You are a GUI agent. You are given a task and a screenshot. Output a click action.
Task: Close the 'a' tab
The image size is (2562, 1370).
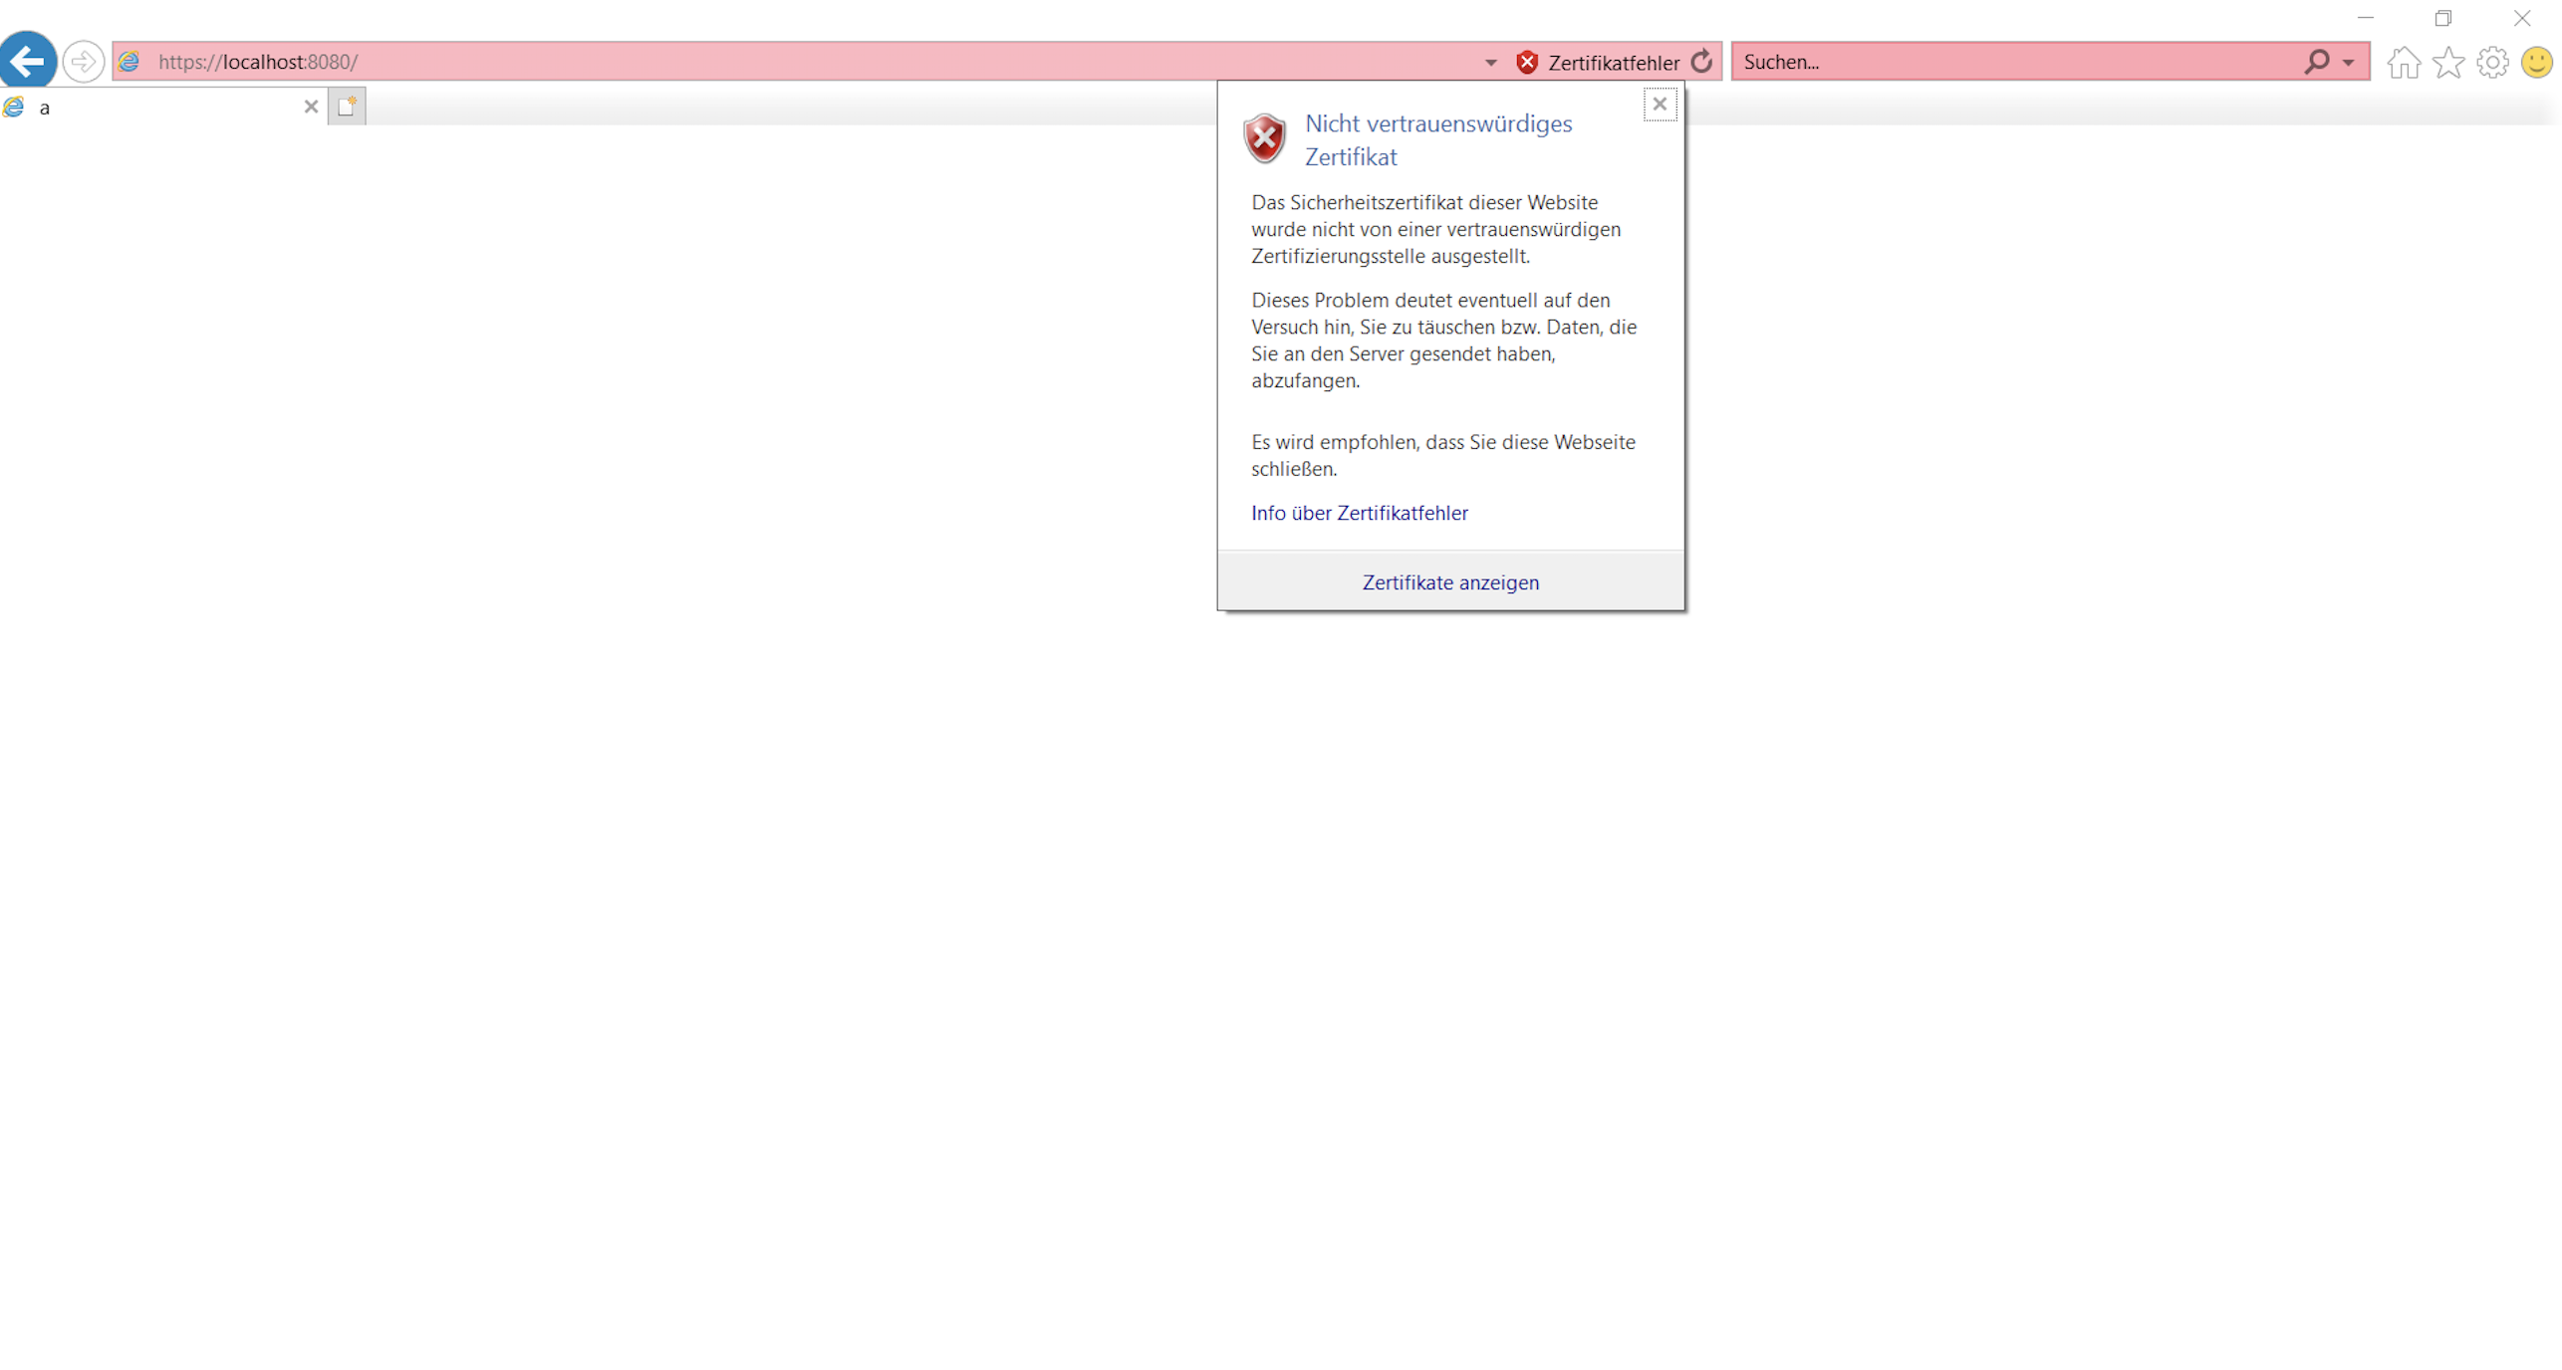tap(311, 107)
